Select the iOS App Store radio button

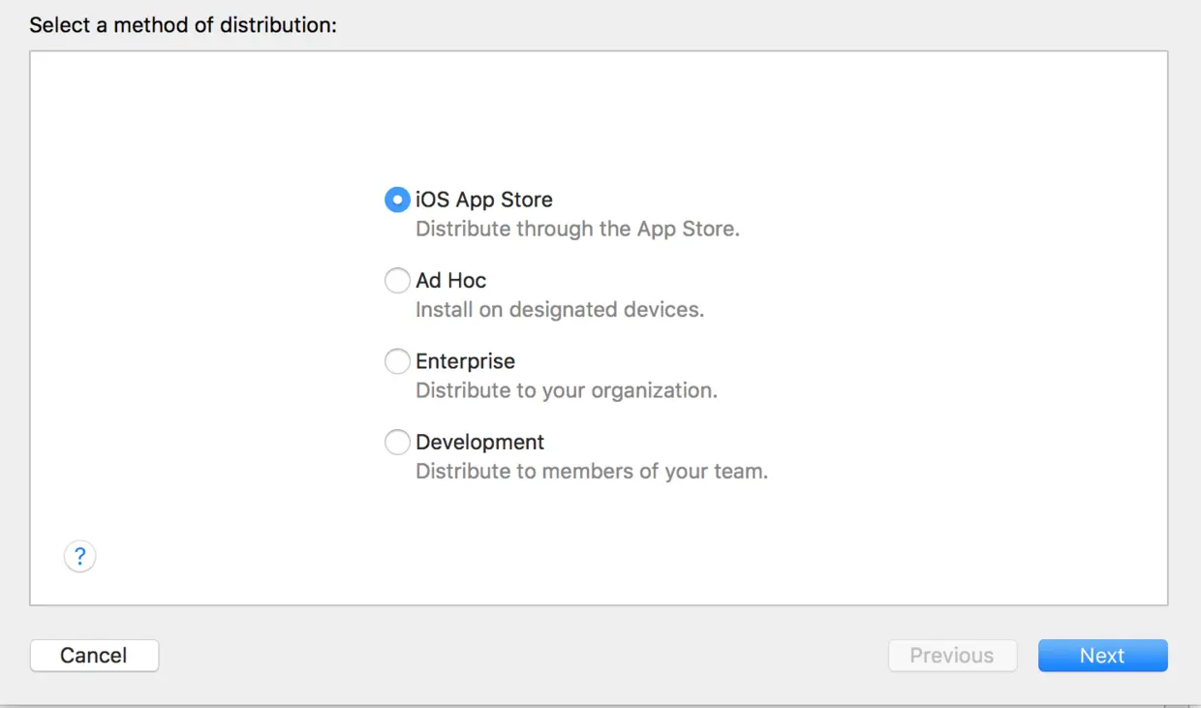pyautogui.click(x=397, y=200)
